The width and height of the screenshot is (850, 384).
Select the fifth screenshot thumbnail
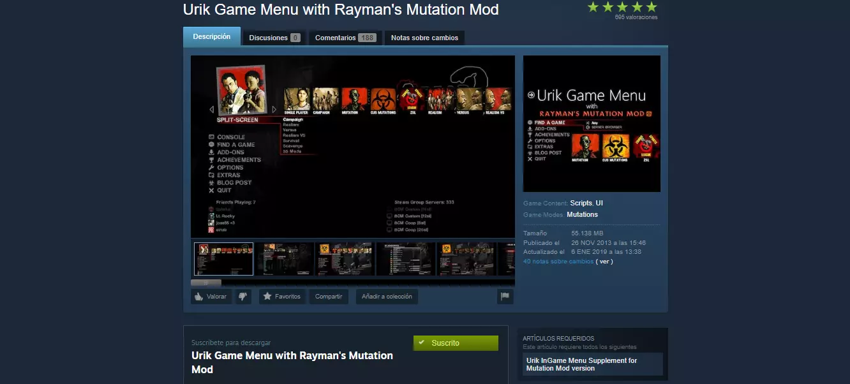466,259
